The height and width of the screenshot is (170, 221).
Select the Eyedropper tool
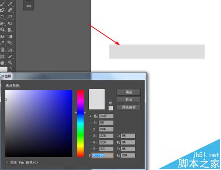point(3,43)
